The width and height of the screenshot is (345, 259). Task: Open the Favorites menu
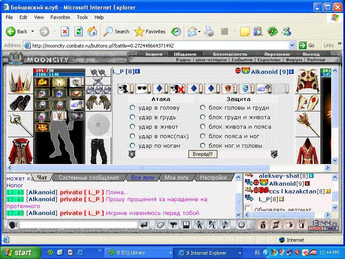(60, 17)
